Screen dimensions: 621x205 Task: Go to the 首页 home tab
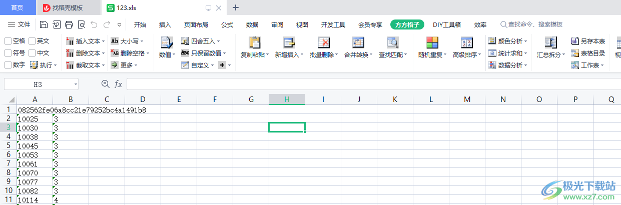(x=18, y=7)
